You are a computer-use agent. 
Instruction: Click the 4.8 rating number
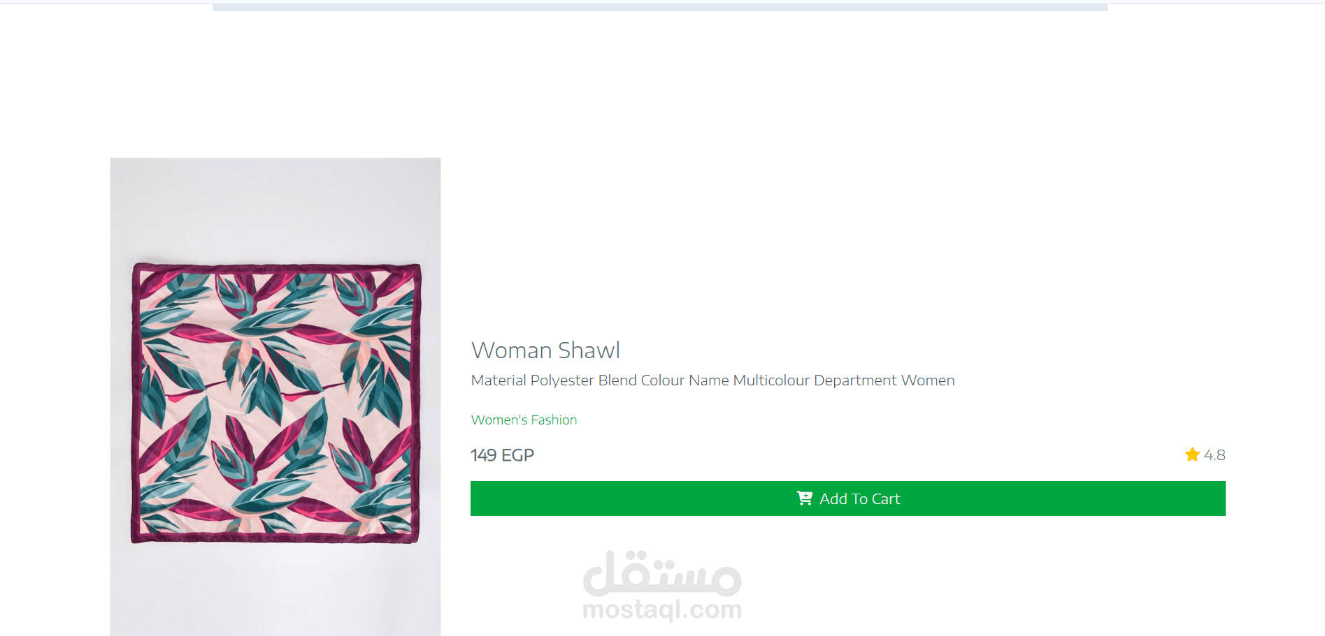1215,455
